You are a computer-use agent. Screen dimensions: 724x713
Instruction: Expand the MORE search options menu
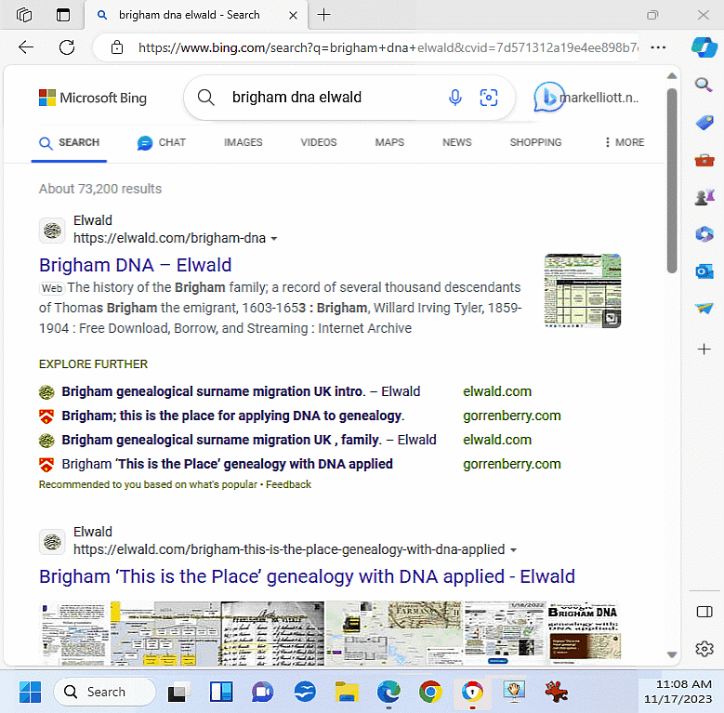pos(625,142)
